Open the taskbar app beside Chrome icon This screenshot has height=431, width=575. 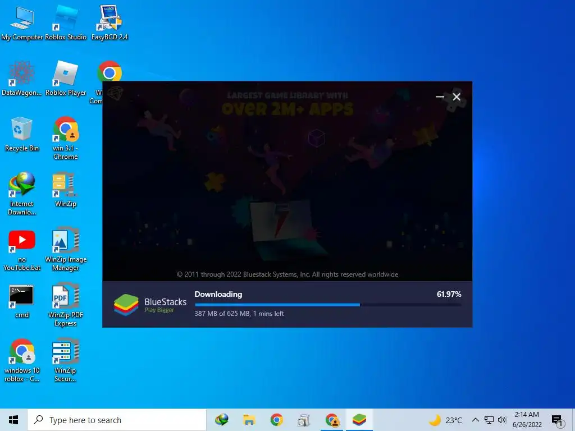click(304, 420)
